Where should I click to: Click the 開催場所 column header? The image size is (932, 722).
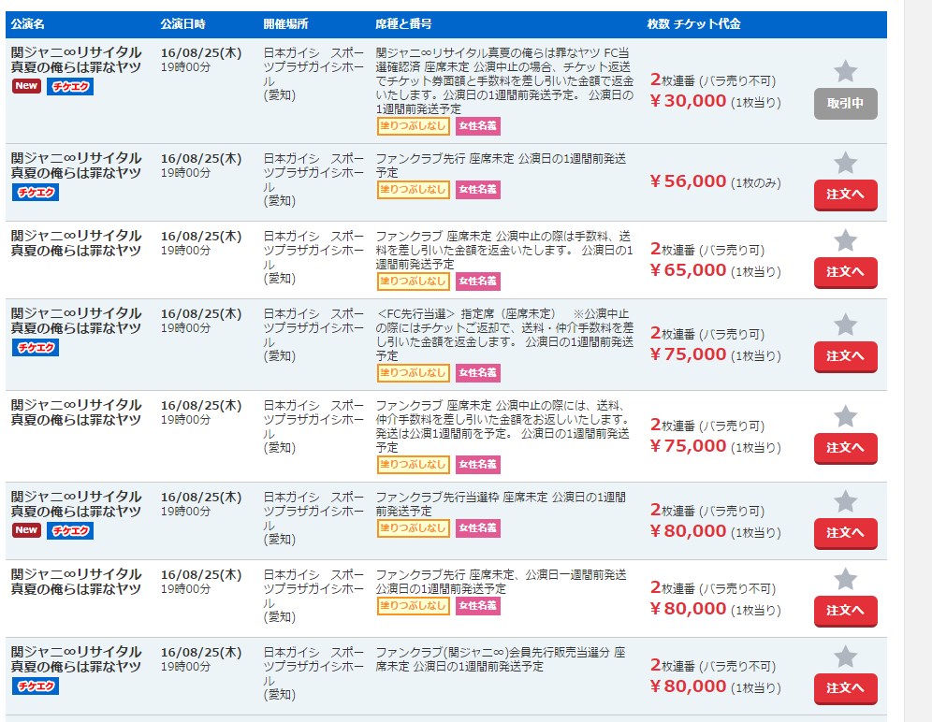coord(286,24)
